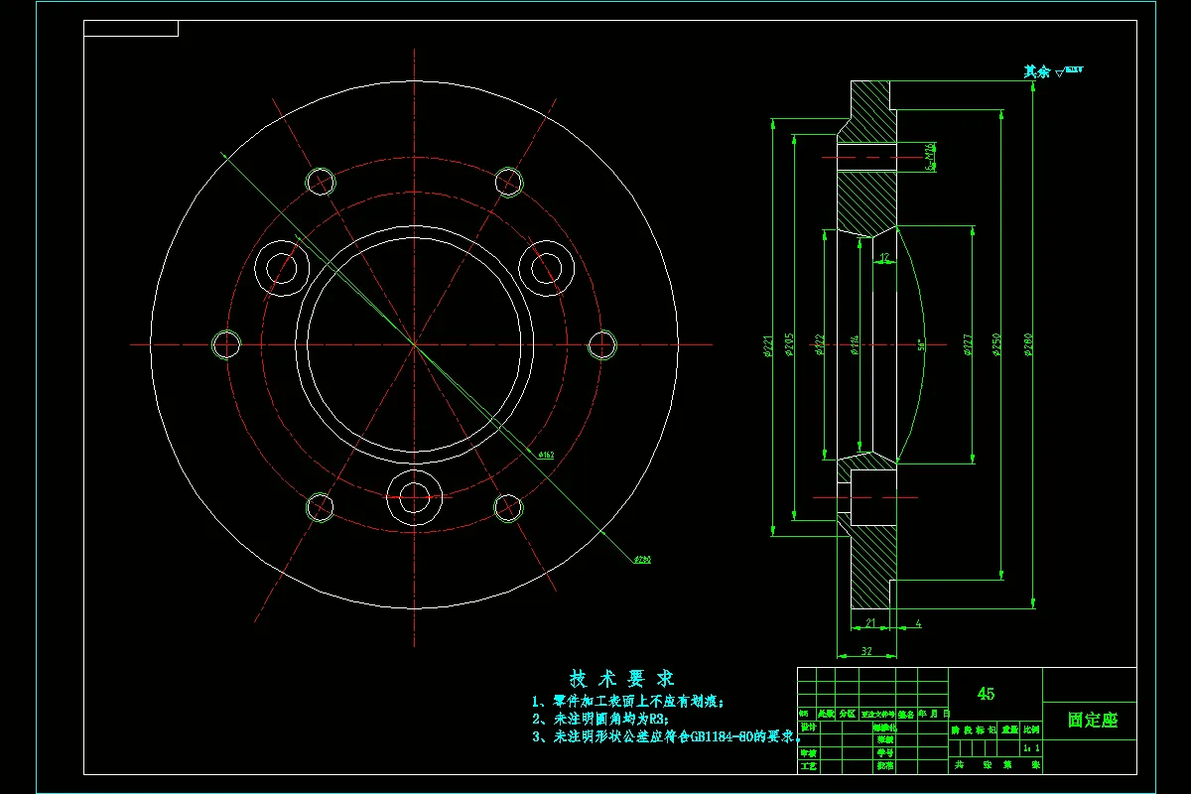This screenshot has height=794, width=1191.
Task: Click the 技术要求 heading
Action: coord(622,679)
